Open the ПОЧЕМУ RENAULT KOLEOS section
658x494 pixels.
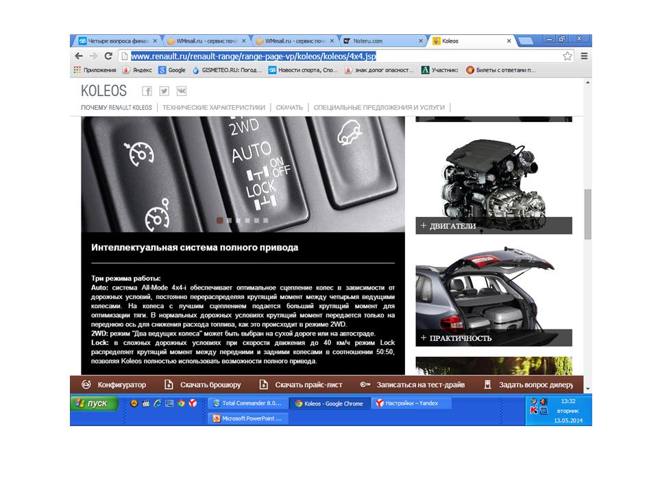[x=117, y=108]
